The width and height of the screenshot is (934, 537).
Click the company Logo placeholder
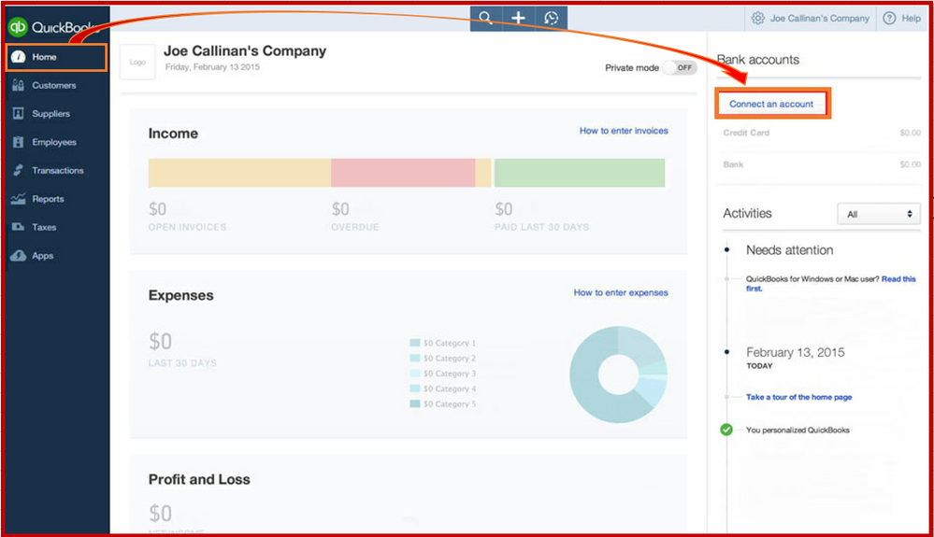tap(137, 62)
